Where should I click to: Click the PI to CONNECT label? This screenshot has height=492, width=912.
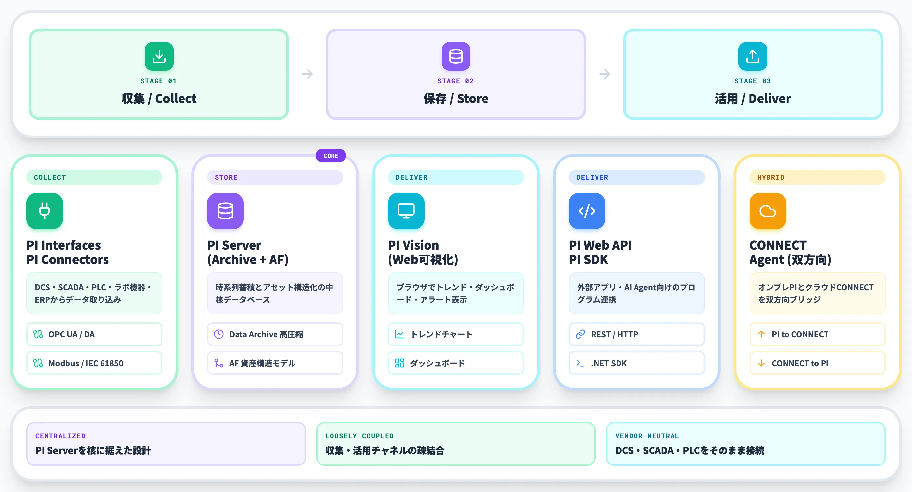pos(800,334)
